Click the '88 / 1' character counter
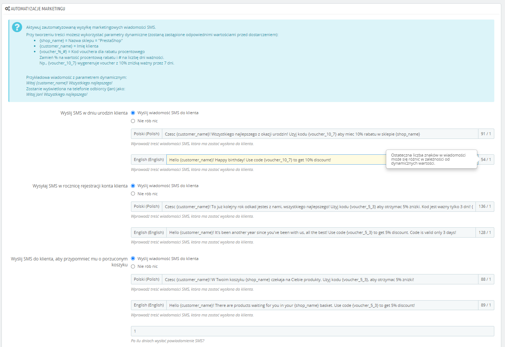Screen dimensions: 505x347 (x=486, y=280)
